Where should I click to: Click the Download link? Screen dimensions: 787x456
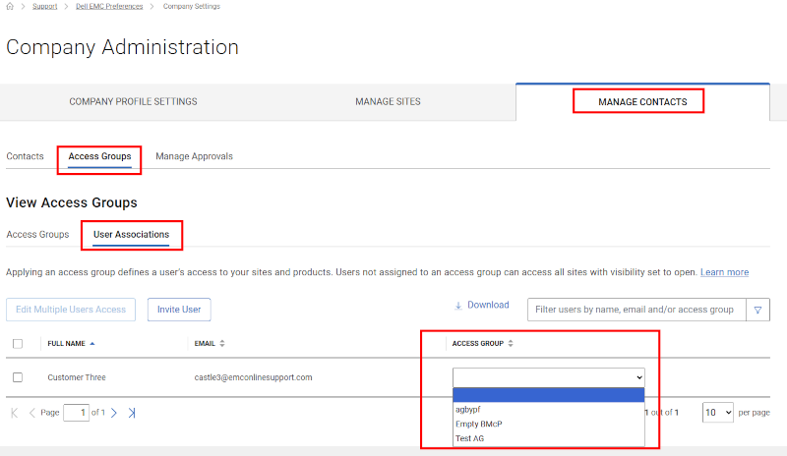click(x=481, y=306)
